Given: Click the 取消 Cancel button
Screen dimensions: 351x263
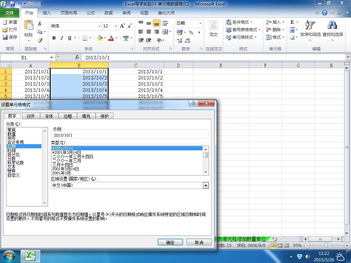Looking at the screenshot, I should pos(199,242).
